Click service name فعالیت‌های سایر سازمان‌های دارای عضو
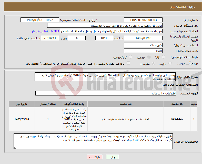 (x=126, y=119)
